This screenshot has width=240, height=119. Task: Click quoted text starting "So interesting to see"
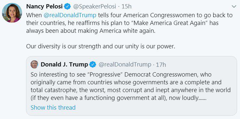(121, 75)
